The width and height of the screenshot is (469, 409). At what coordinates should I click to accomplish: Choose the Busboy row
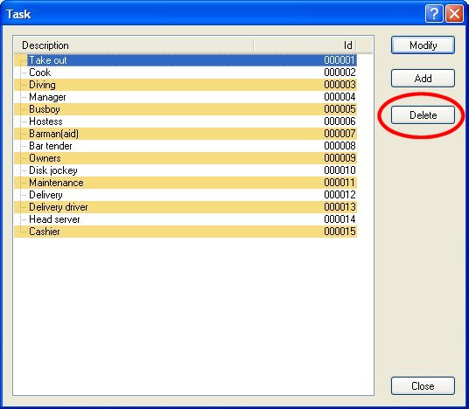(185, 109)
